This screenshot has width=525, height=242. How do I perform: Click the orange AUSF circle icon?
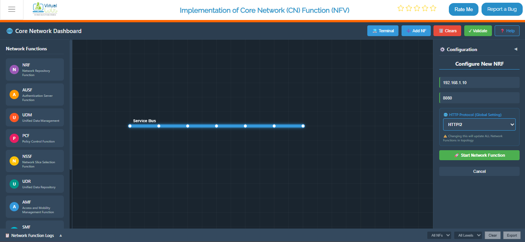(14, 94)
